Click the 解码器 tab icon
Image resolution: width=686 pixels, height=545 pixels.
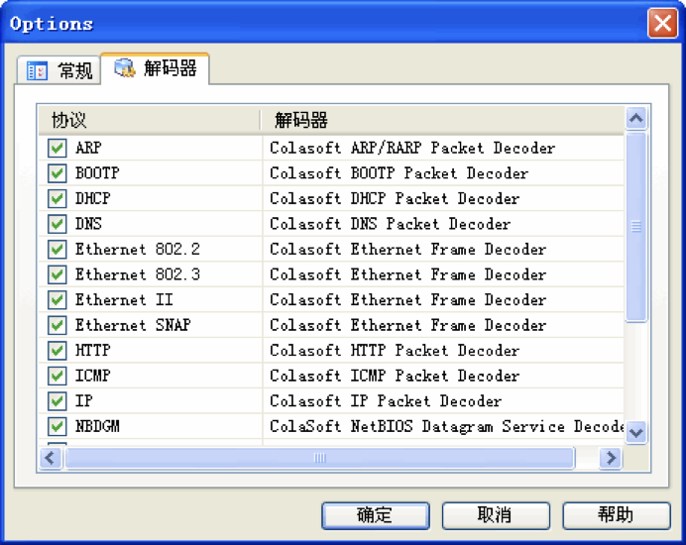point(125,68)
